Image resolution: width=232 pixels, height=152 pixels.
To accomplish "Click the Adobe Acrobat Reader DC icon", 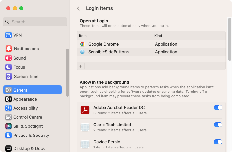I will click(x=85, y=110).
